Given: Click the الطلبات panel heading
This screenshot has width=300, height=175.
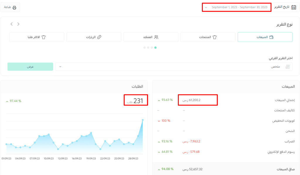Looking at the screenshot, I should pyautogui.click(x=137, y=86).
